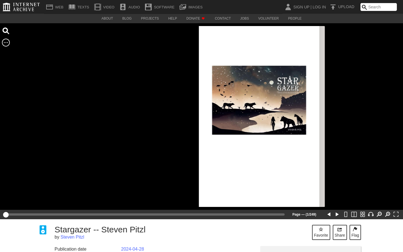Viewport: 403px width, 252px height.
Task: Switch to thumbnail view
Action: (362, 214)
